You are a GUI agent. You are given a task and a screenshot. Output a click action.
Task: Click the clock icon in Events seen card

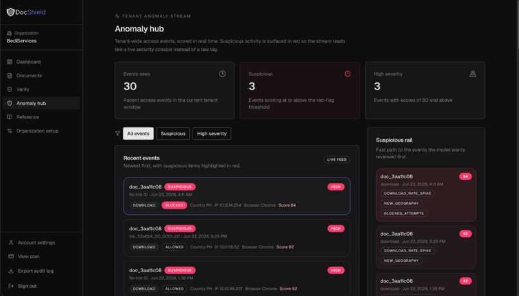point(222,74)
